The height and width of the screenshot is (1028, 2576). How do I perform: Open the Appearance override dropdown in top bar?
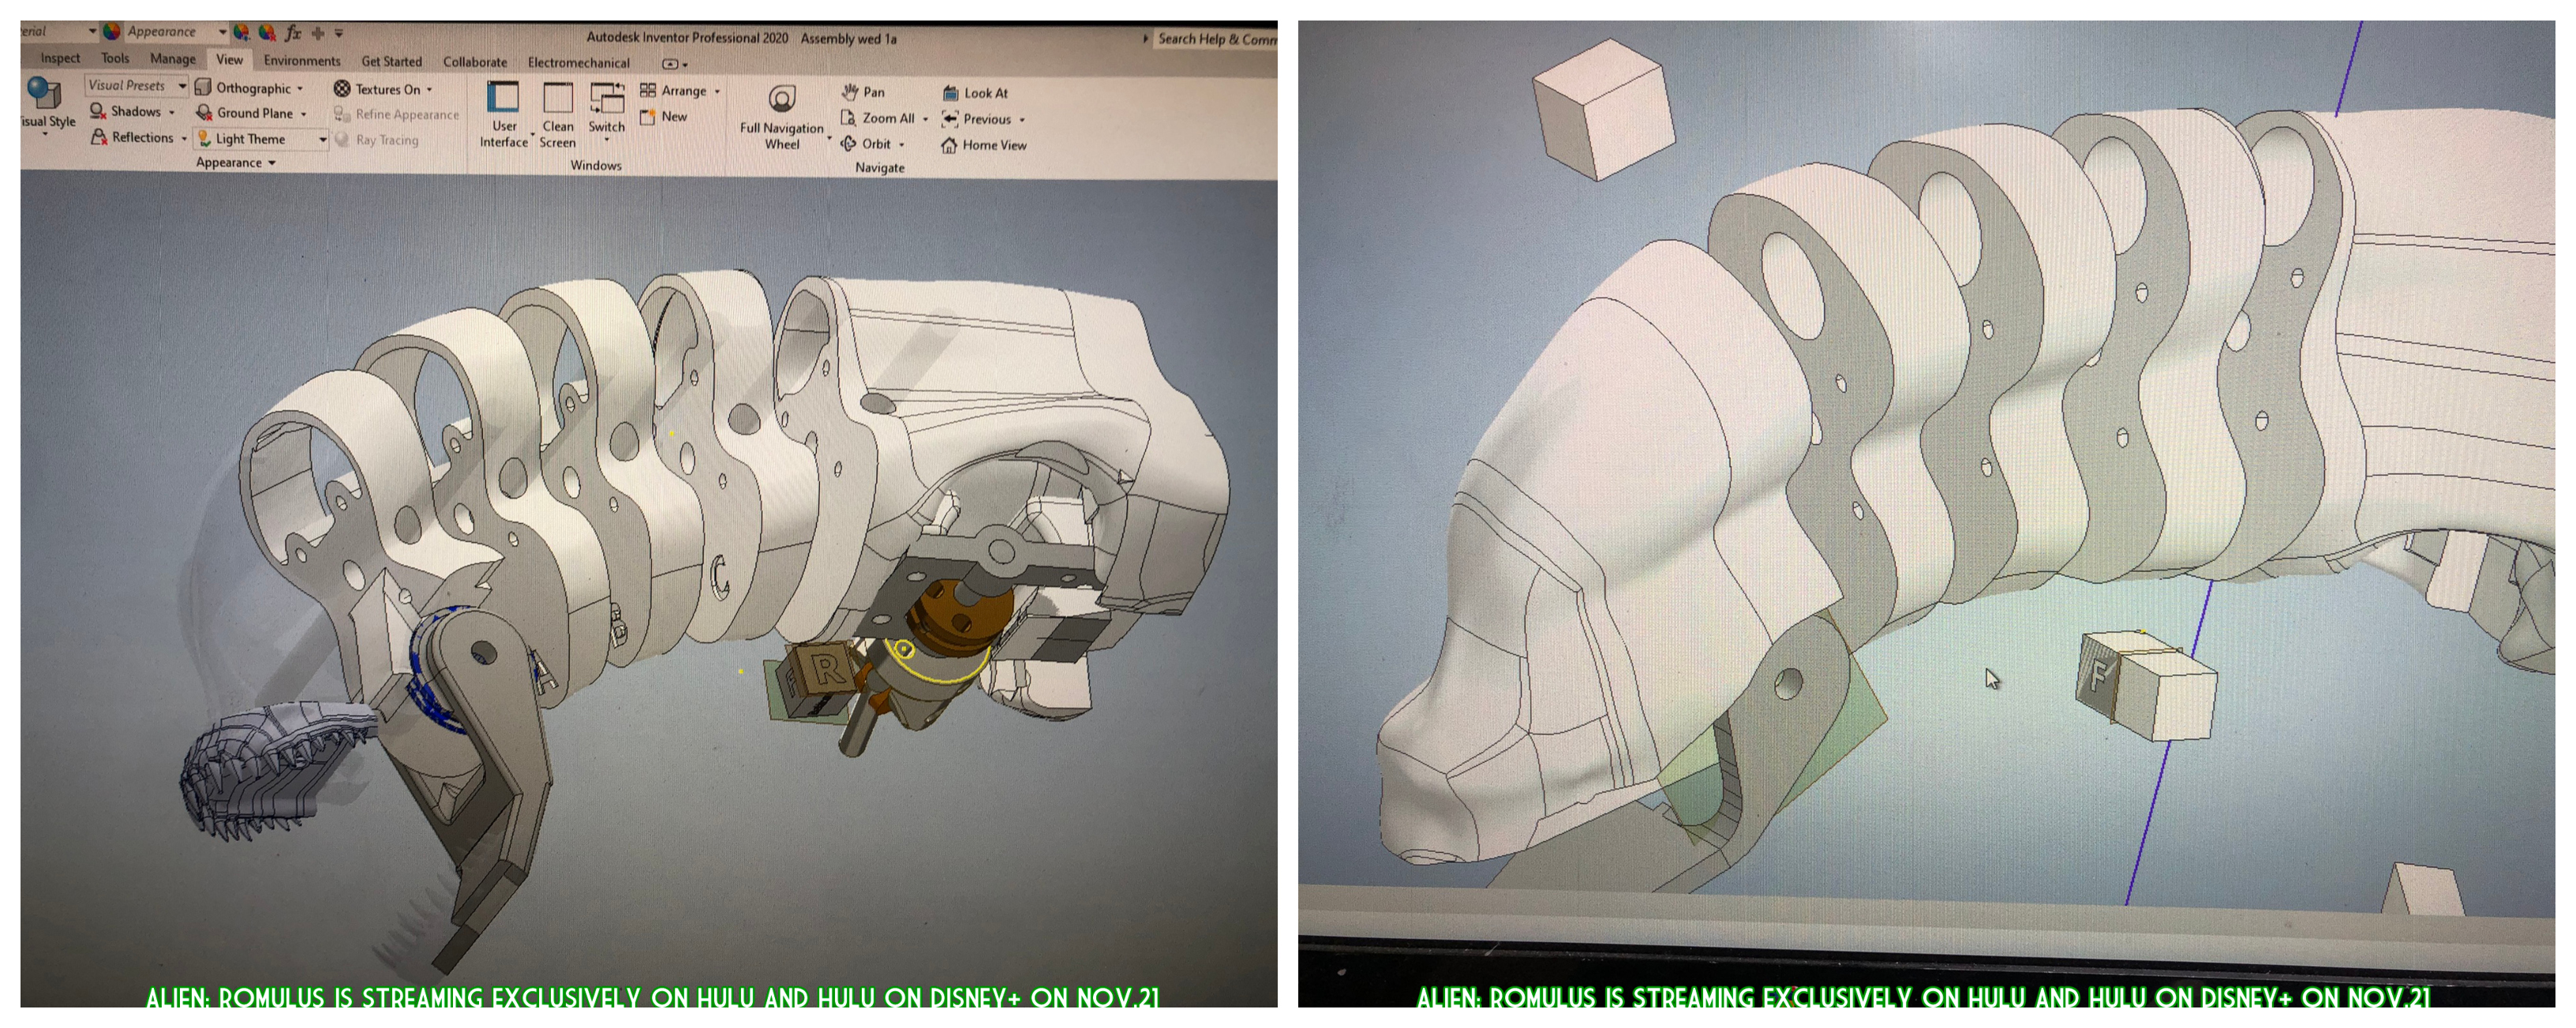click(222, 32)
